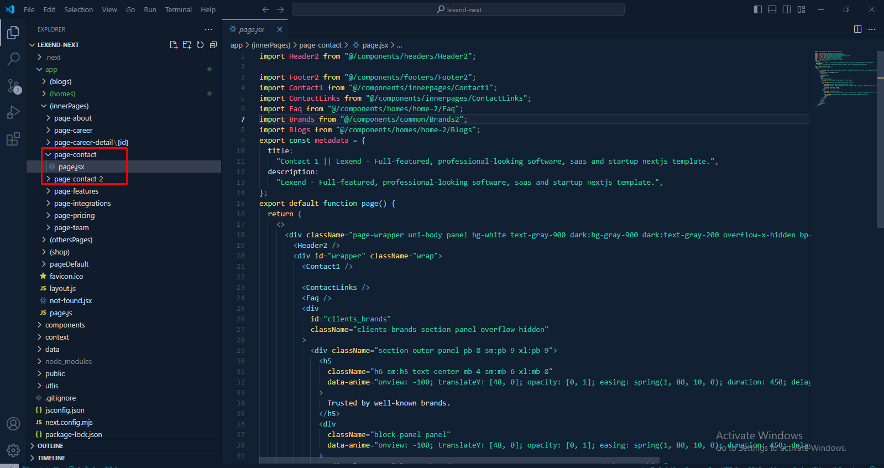Refresh the explorer file tree

pyautogui.click(x=200, y=45)
